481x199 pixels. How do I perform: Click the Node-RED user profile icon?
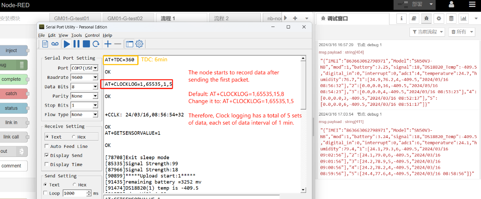pos(451,4)
